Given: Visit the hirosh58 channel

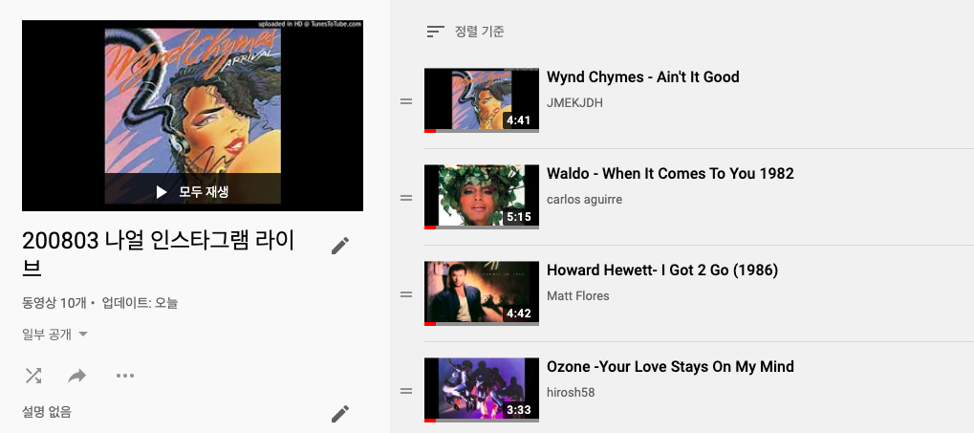Looking at the screenshot, I should (x=571, y=393).
